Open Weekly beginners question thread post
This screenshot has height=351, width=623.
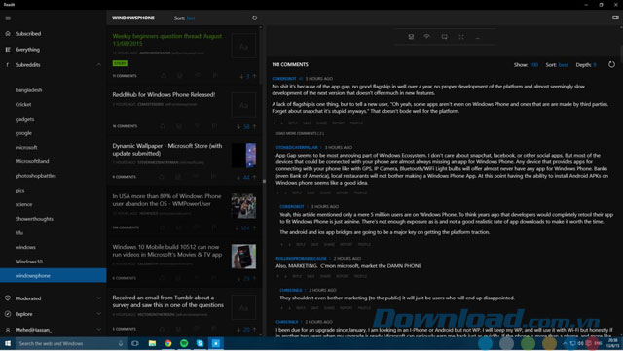[x=167, y=40]
